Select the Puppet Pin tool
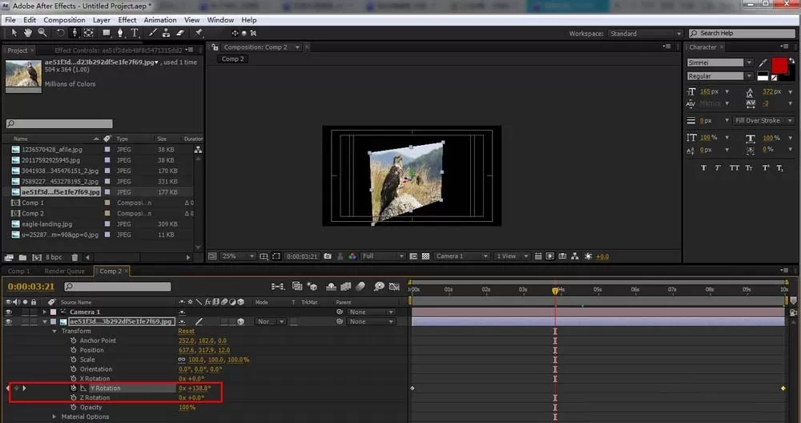 coord(198,33)
